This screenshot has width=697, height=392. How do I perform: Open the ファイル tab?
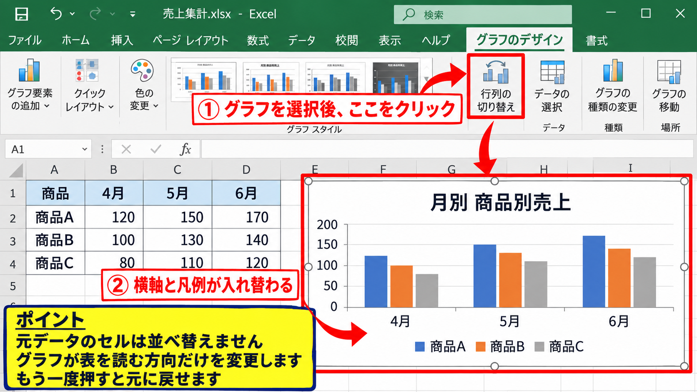(x=25, y=40)
